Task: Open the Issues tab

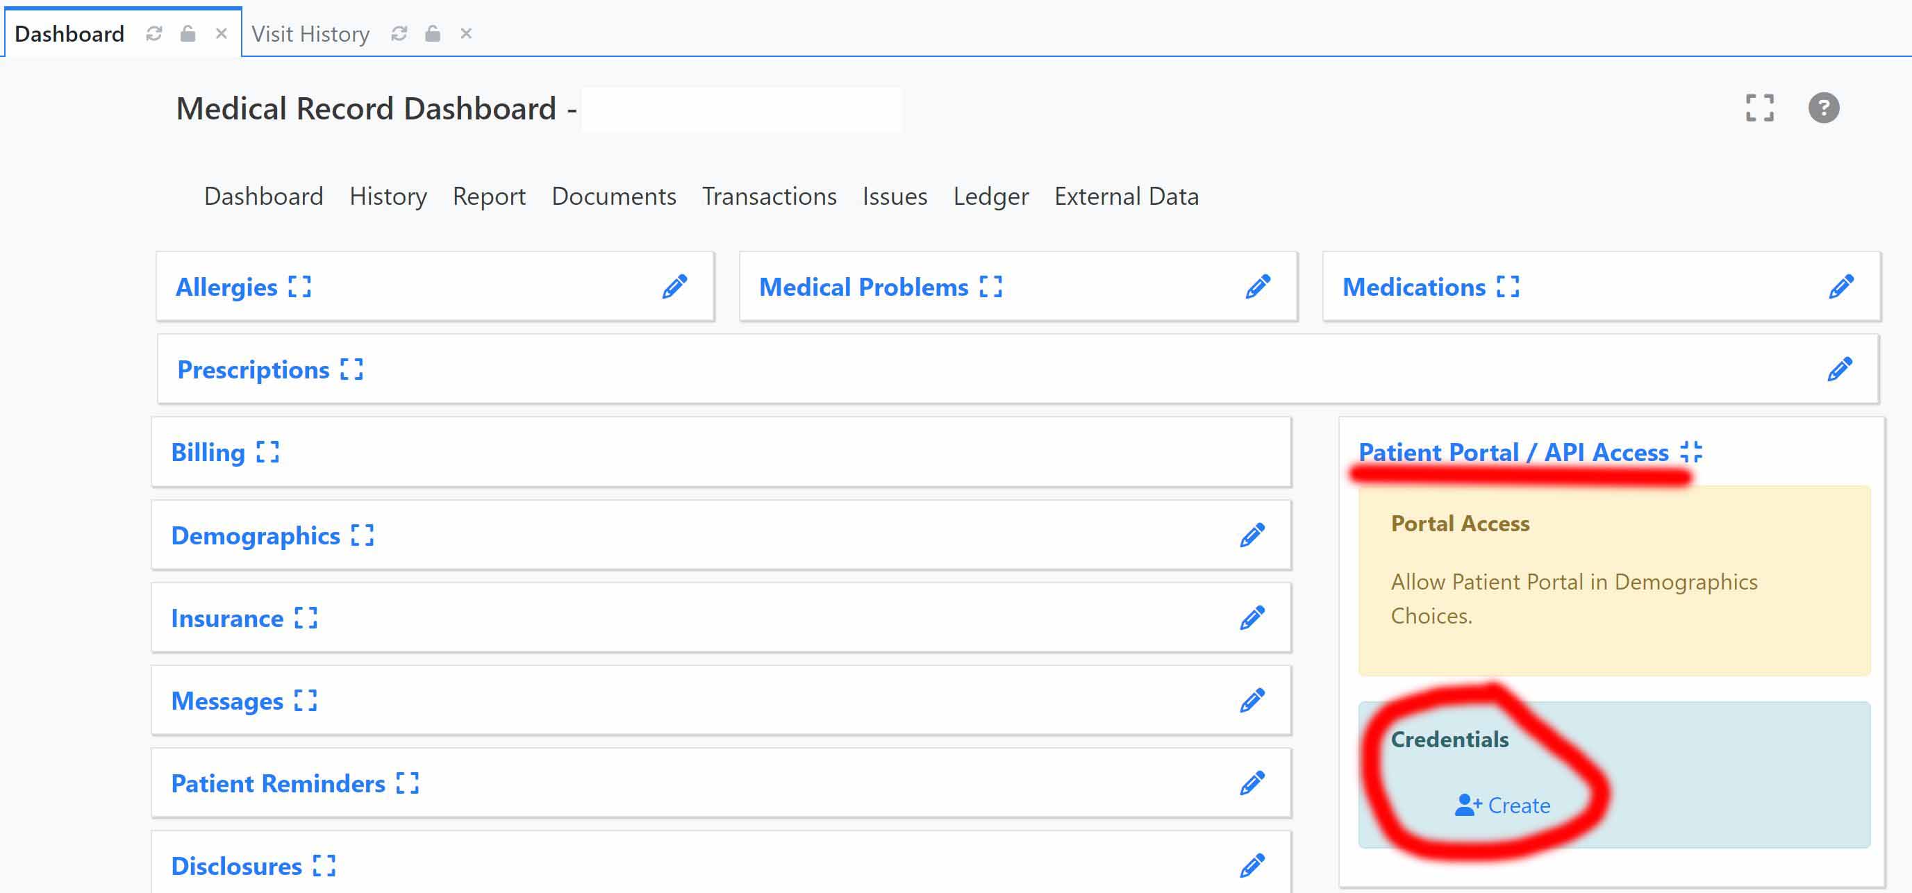Action: (x=894, y=195)
